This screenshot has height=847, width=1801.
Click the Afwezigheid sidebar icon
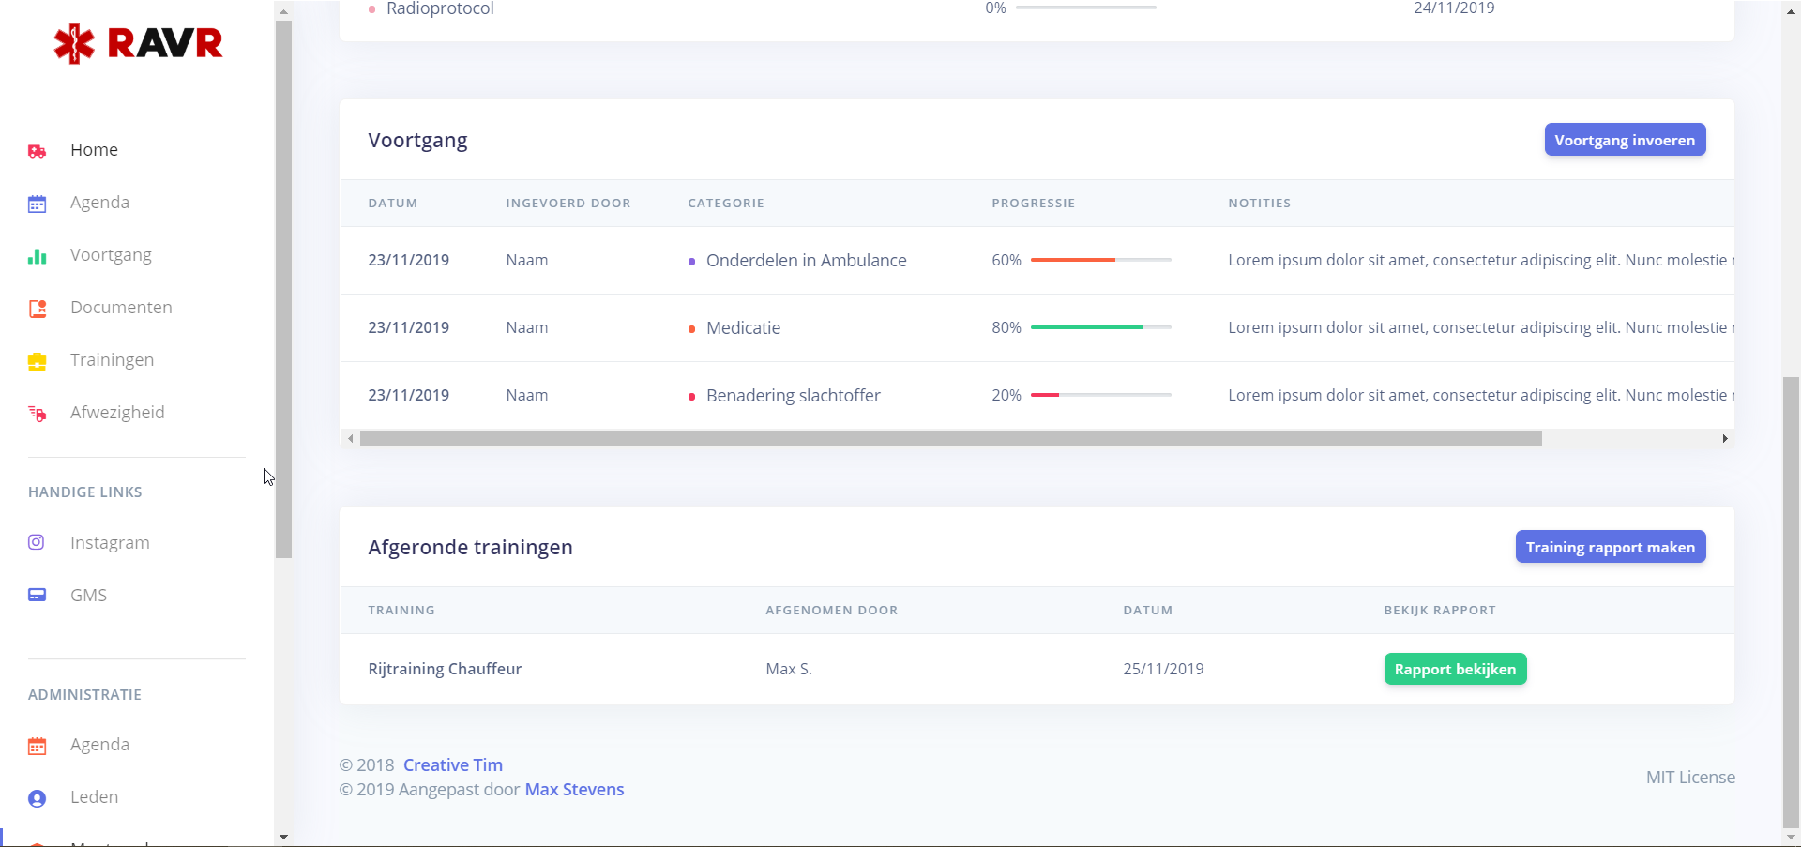tap(38, 414)
